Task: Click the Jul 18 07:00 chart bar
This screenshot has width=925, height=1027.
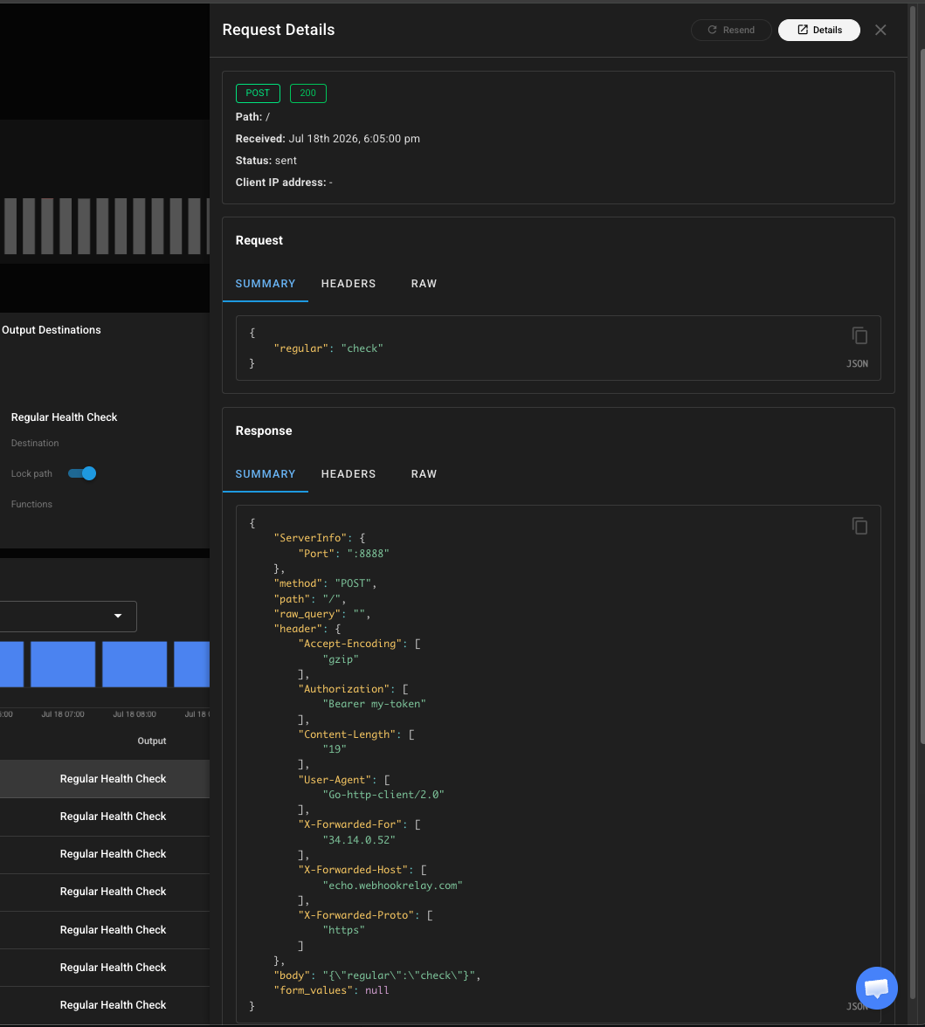Action: click(63, 664)
